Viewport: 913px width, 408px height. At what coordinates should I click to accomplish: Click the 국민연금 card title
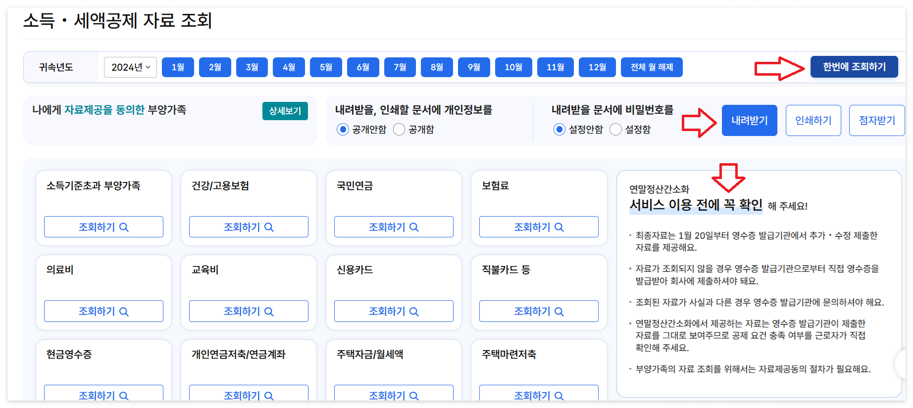coord(355,186)
